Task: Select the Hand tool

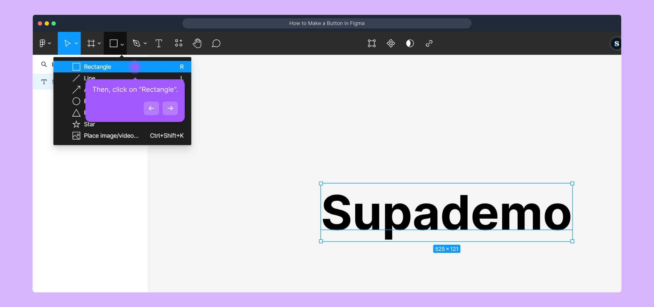Action: (197, 43)
